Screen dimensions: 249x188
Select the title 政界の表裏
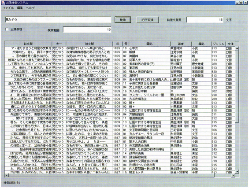point(149,153)
